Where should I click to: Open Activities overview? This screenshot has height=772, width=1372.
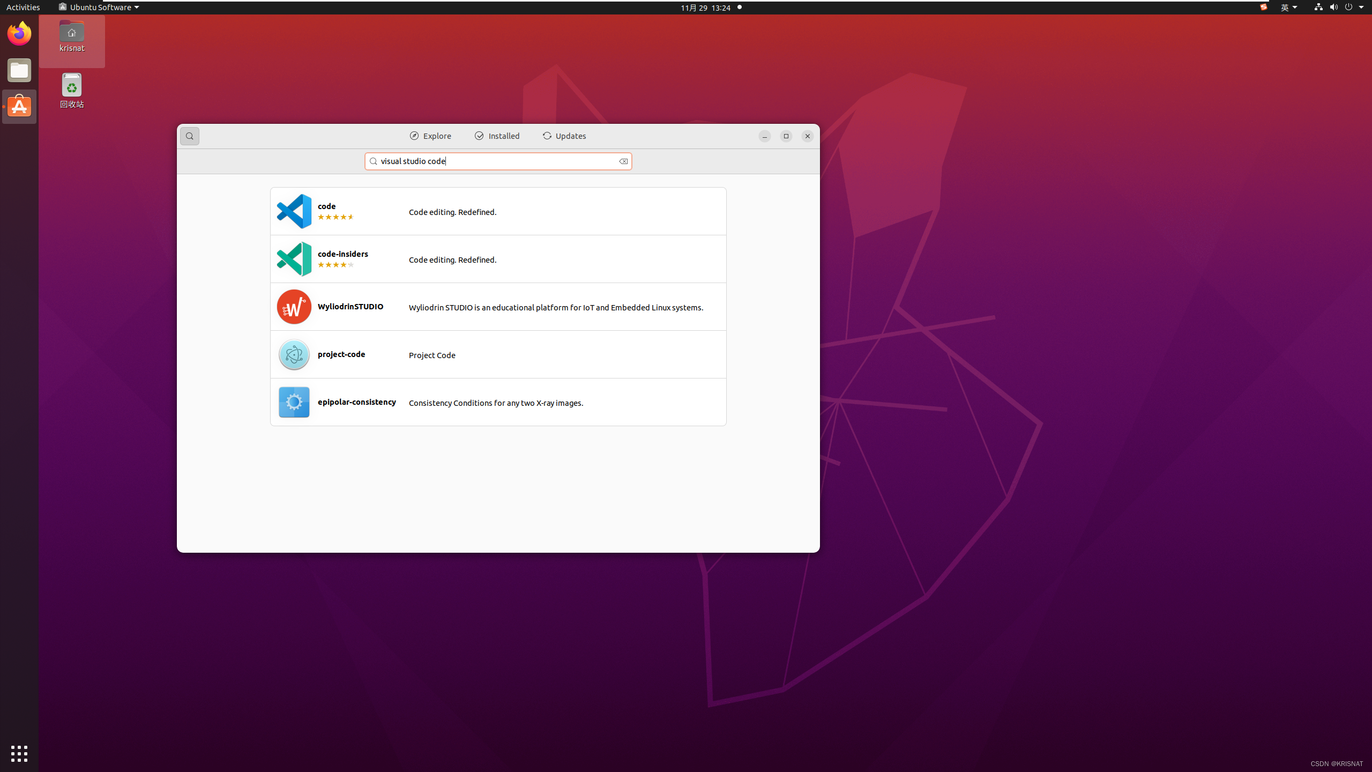pos(23,8)
